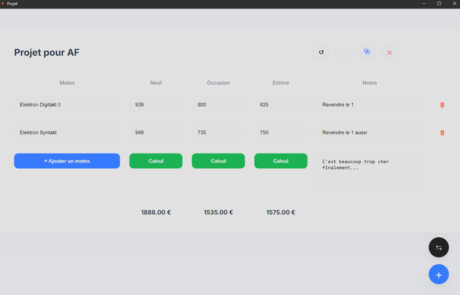Click the red X delete project icon
This screenshot has height=295, width=460.
point(389,52)
